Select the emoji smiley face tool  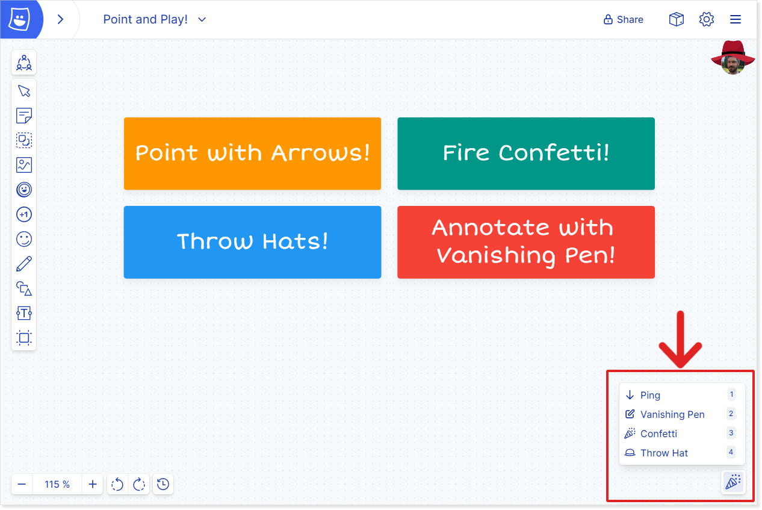[x=24, y=239]
